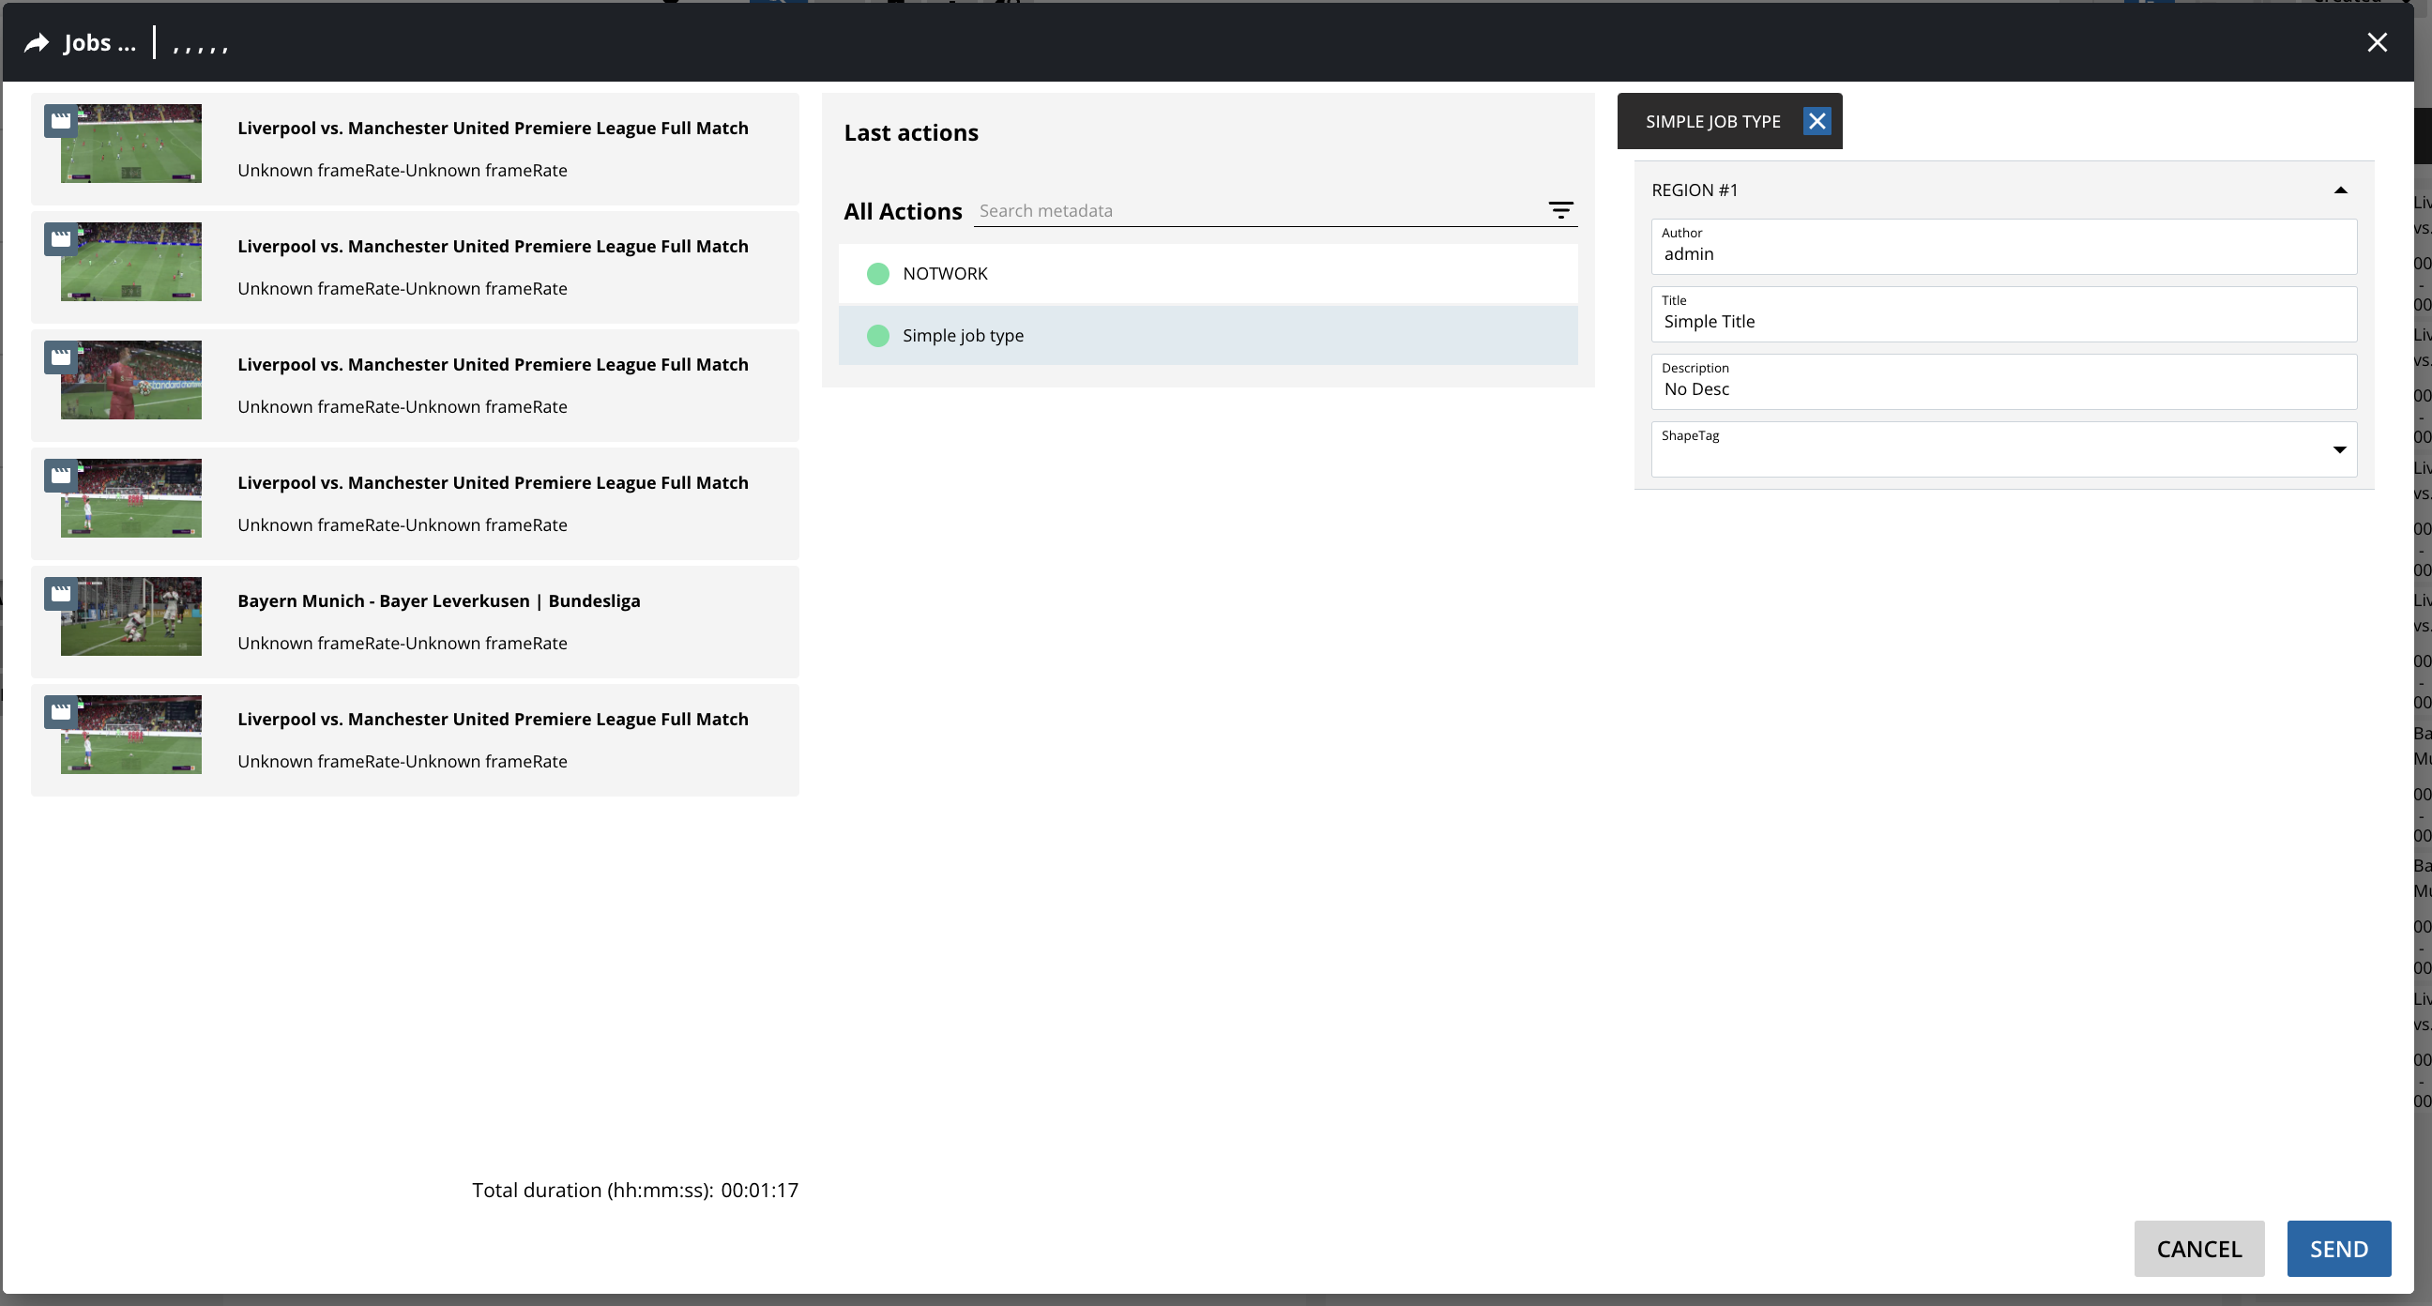
Task: Click clapperboard icon on Bayern Munich clip
Action: (x=61, y=594)
